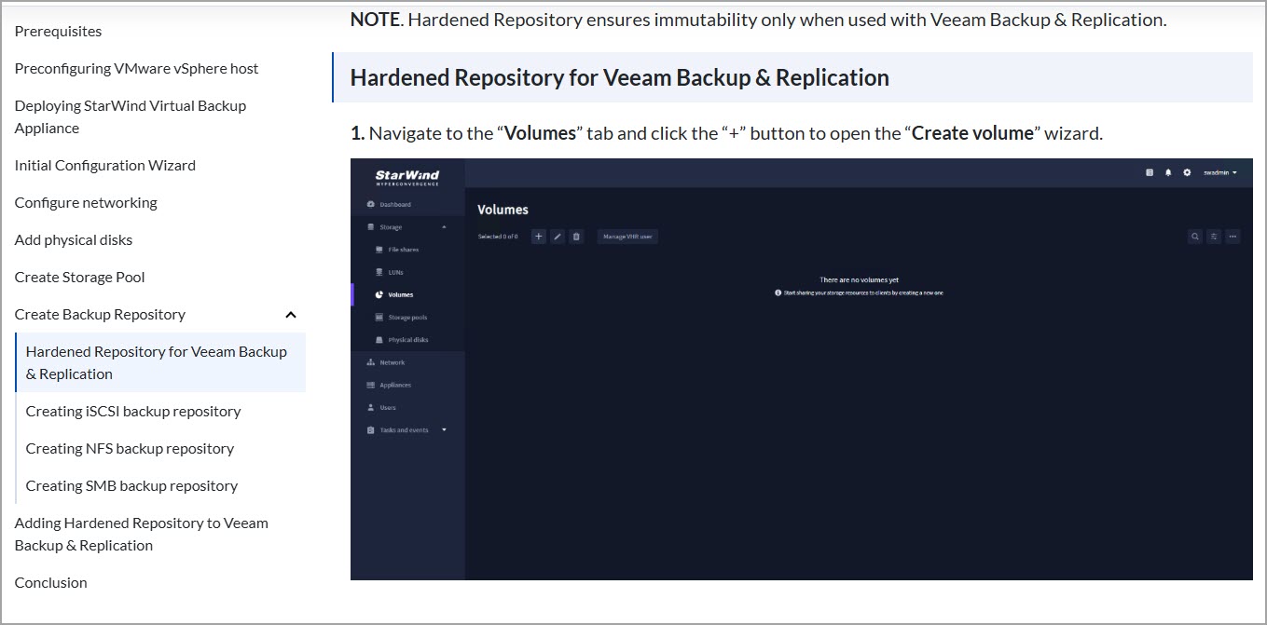The width and height of the screenshot is (1267, 625).
Task: Select Storage pools in the StarWind sidebar
Action: pos(407,318)
